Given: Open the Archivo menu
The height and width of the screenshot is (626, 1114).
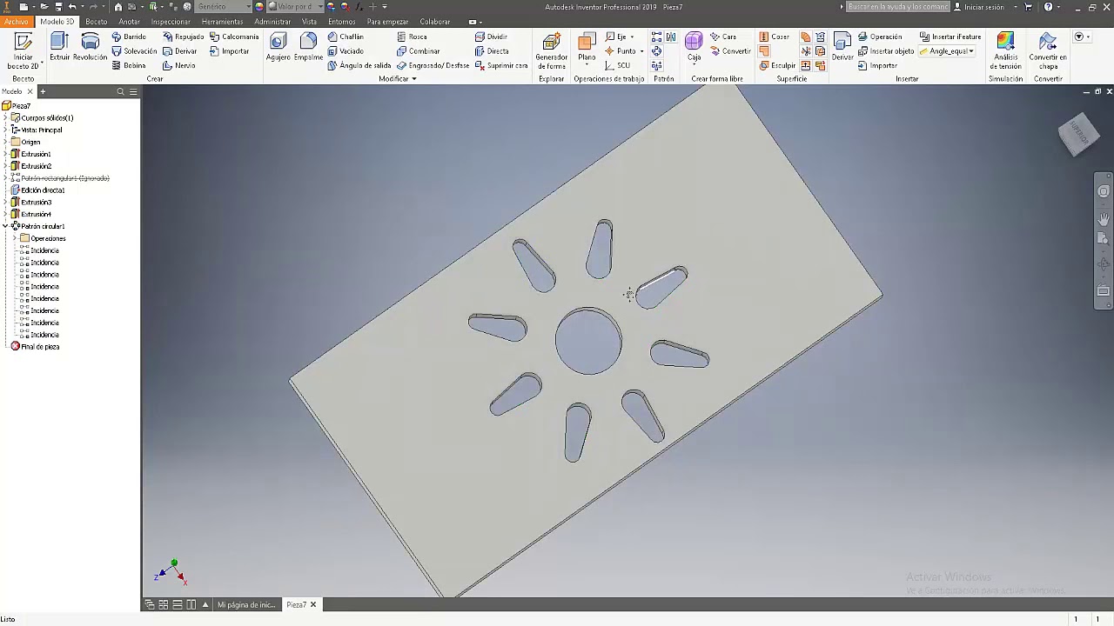Looking at the screenshot, I should pos(17,22).
